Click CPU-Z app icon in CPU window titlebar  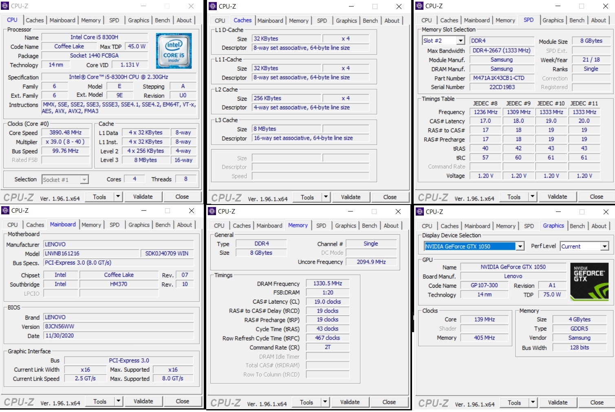(5, 6)
